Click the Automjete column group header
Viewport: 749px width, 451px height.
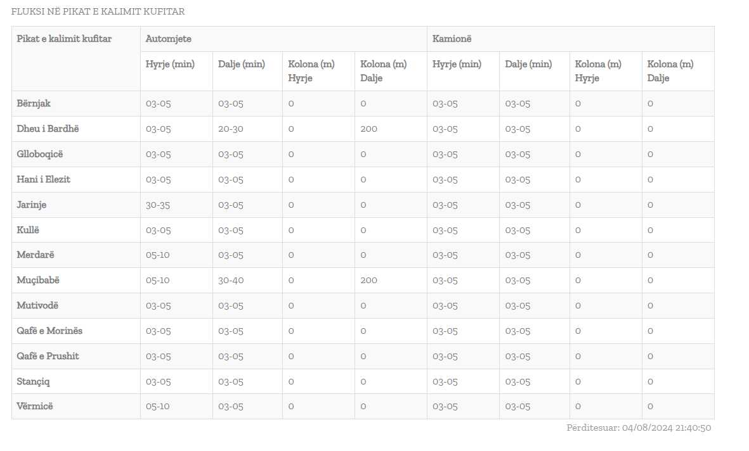(x=168, y=39)
